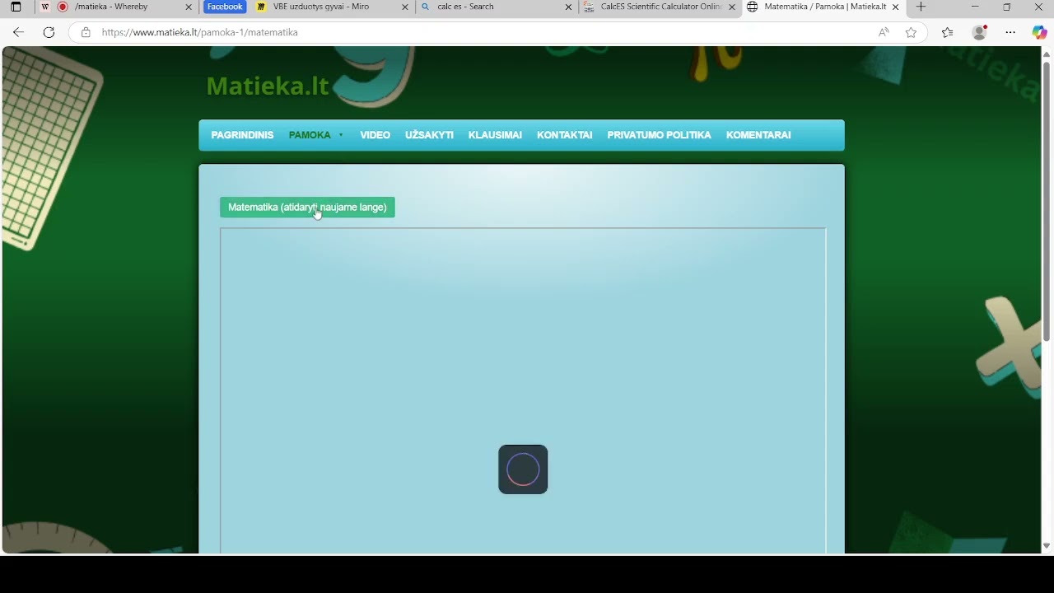Close the Whereby matieka tab
This screenshot has width=1054, height=593.
(x=189, y=7)
